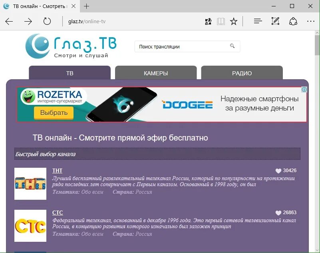Like ТНТ channel heart icon
This screenshot has width=320, height=253.
278,171
